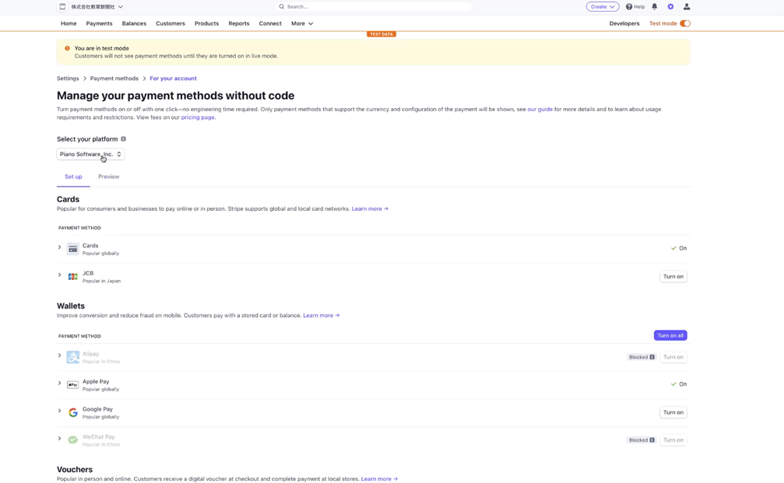Image resolution: width=784 pixels, height=483 pixels.
Task: Click the Developers link
Action: pyautogui.click(x=624, y=23)
